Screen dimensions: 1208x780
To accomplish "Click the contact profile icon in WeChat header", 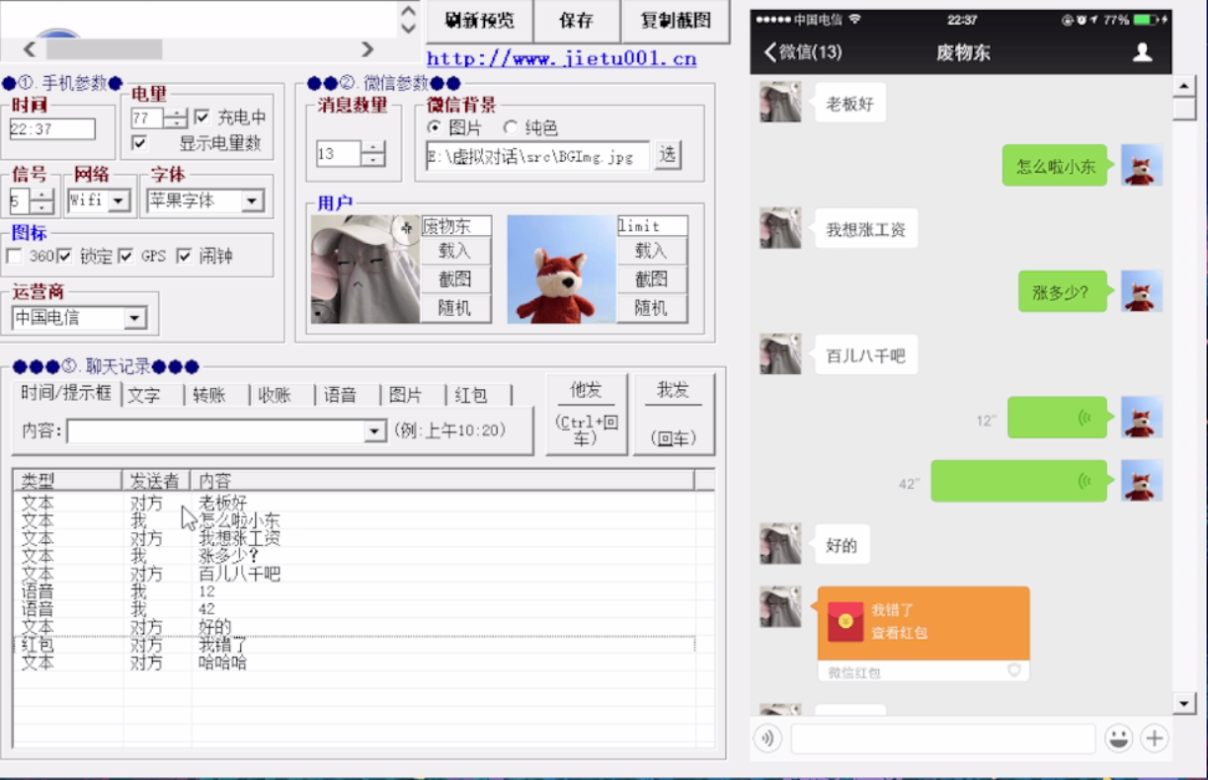I will tap(1142, 52).
